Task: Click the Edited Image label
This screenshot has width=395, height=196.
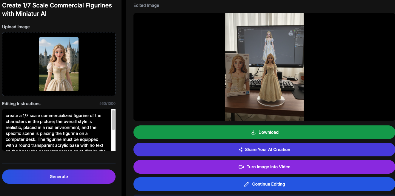Action: 146,5
